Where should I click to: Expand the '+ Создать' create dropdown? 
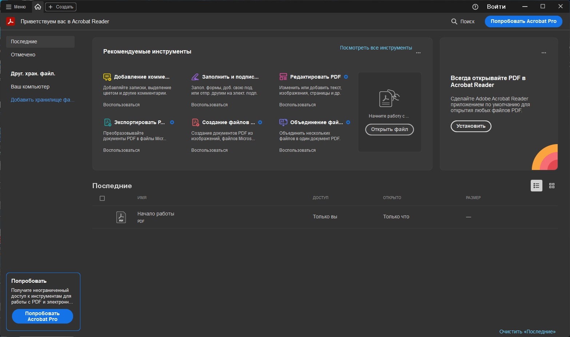coord(61,7)
